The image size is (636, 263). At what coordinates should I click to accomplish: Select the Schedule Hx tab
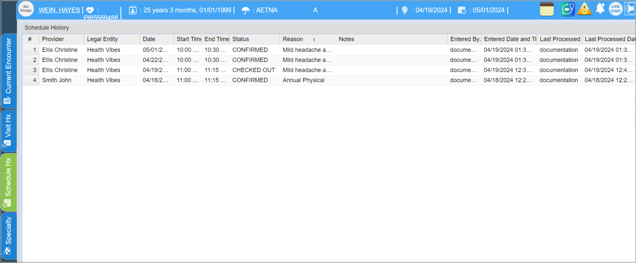point(8,182)
